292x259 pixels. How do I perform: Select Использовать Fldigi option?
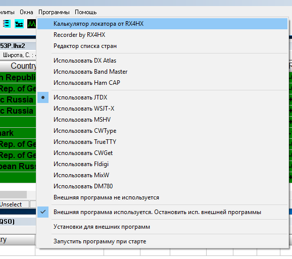pos(162,164)
